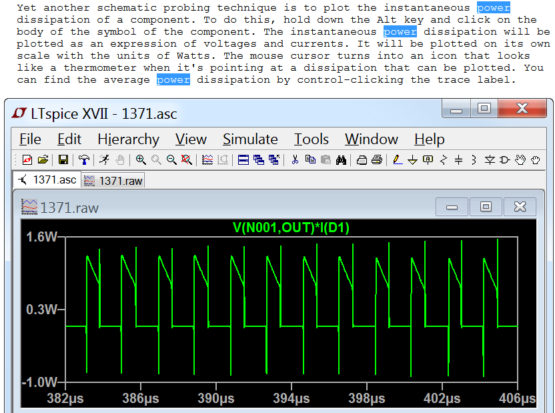The width and height of the screenshot is (555, 413).
Task: Switch to the 1371.asc tab
Action: click(x=47, y=179)
